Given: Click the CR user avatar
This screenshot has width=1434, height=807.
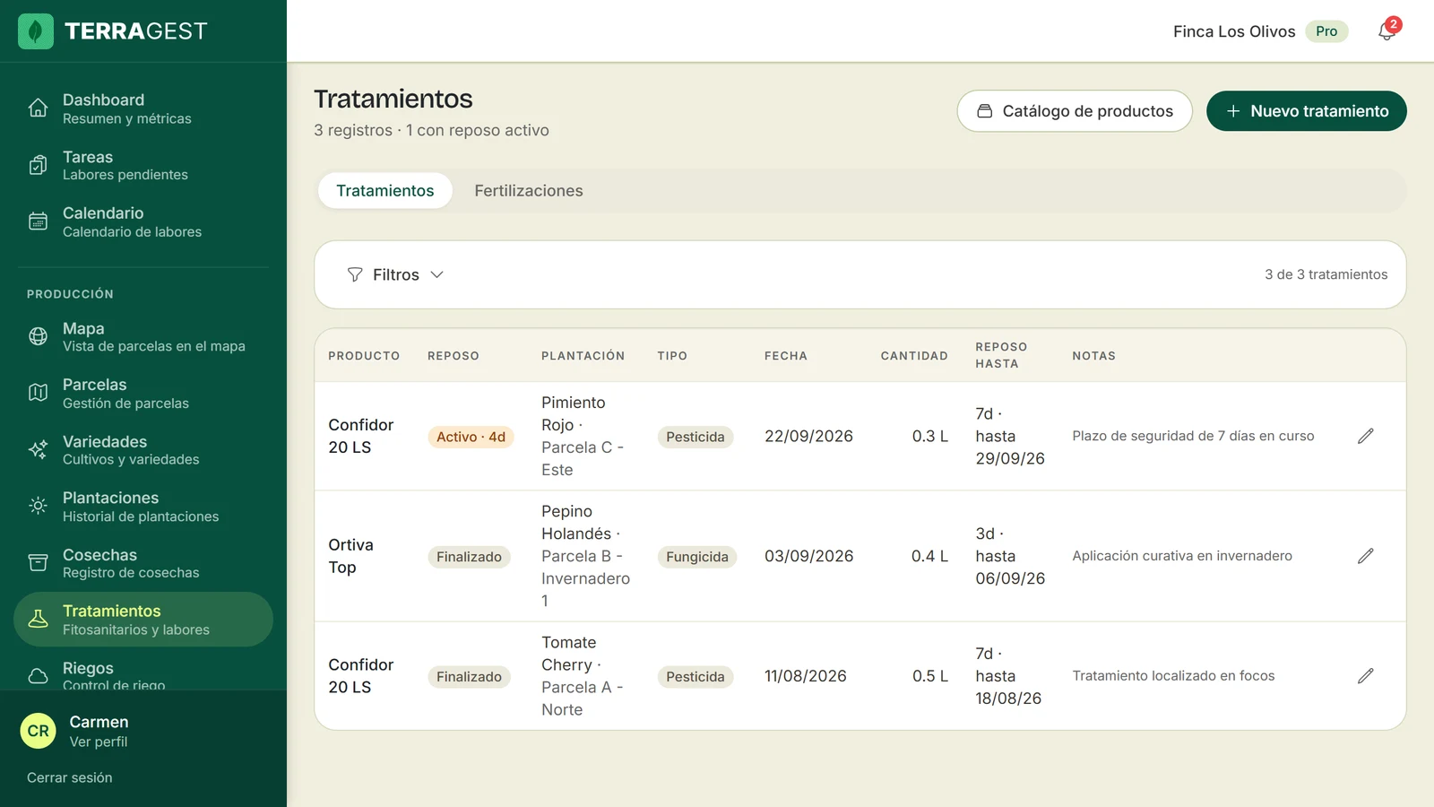Looking at the screenshot, I should 39,731.
